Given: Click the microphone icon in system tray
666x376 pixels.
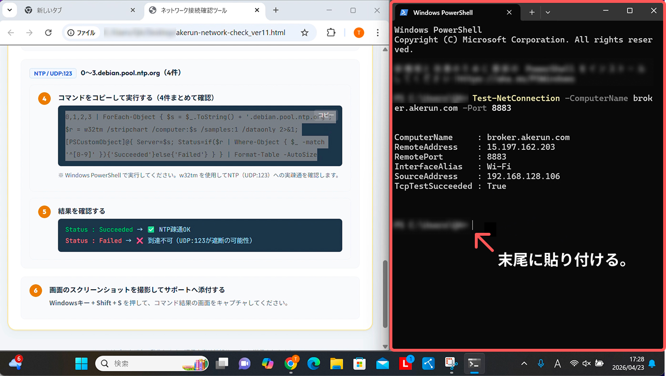Looking at the screenshot, I should (541, 364).
